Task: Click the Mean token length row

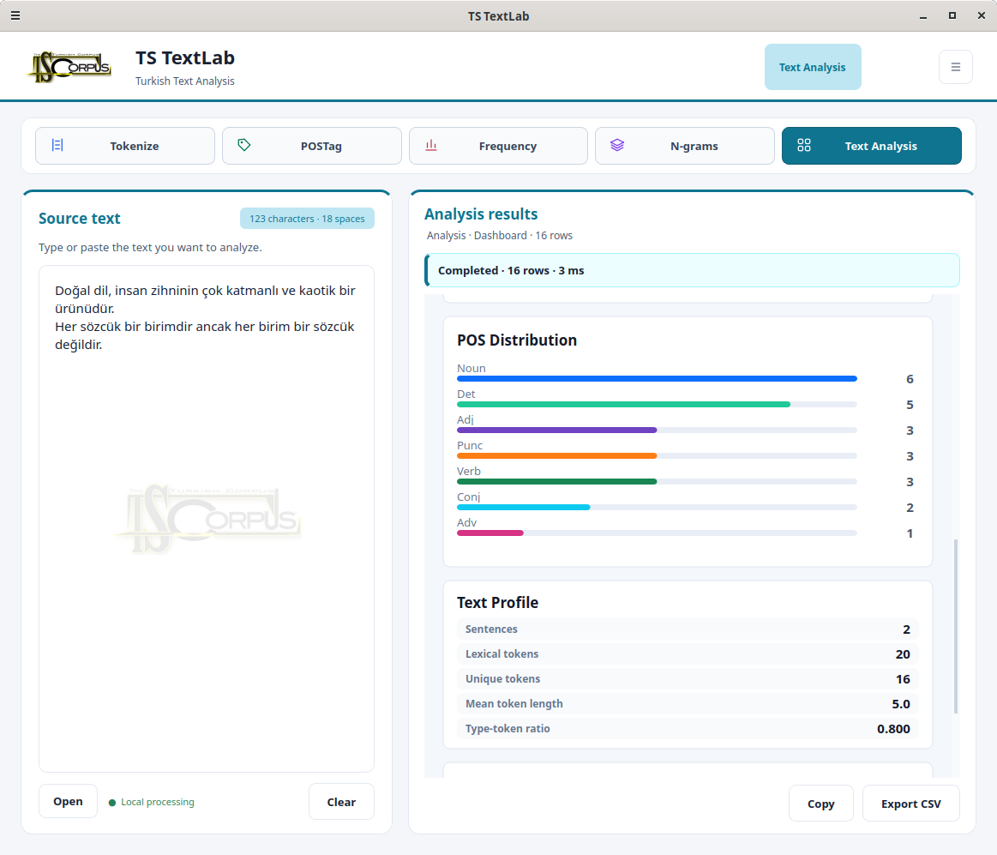Action: (x=688, y=703)
